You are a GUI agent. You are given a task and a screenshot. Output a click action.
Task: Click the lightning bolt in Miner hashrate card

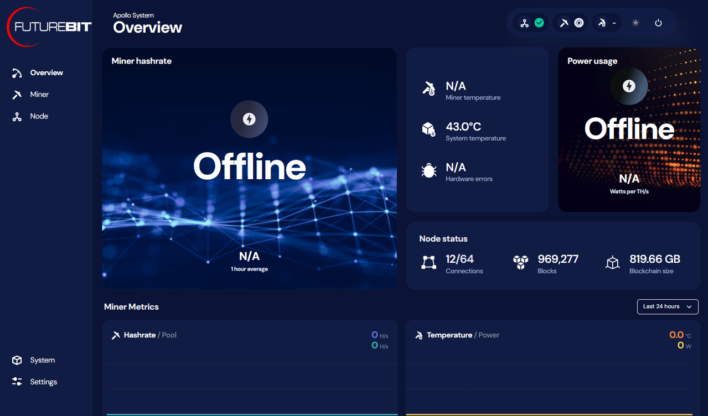(249, 119)
